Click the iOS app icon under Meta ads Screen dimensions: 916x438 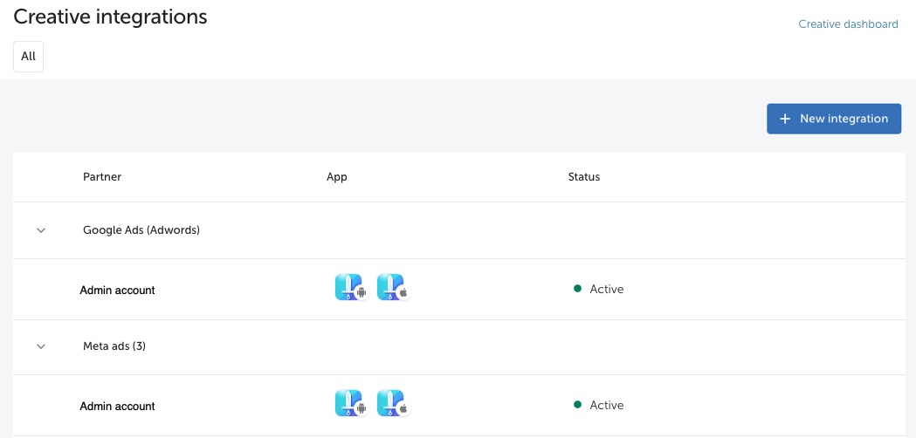pos(393,404)
